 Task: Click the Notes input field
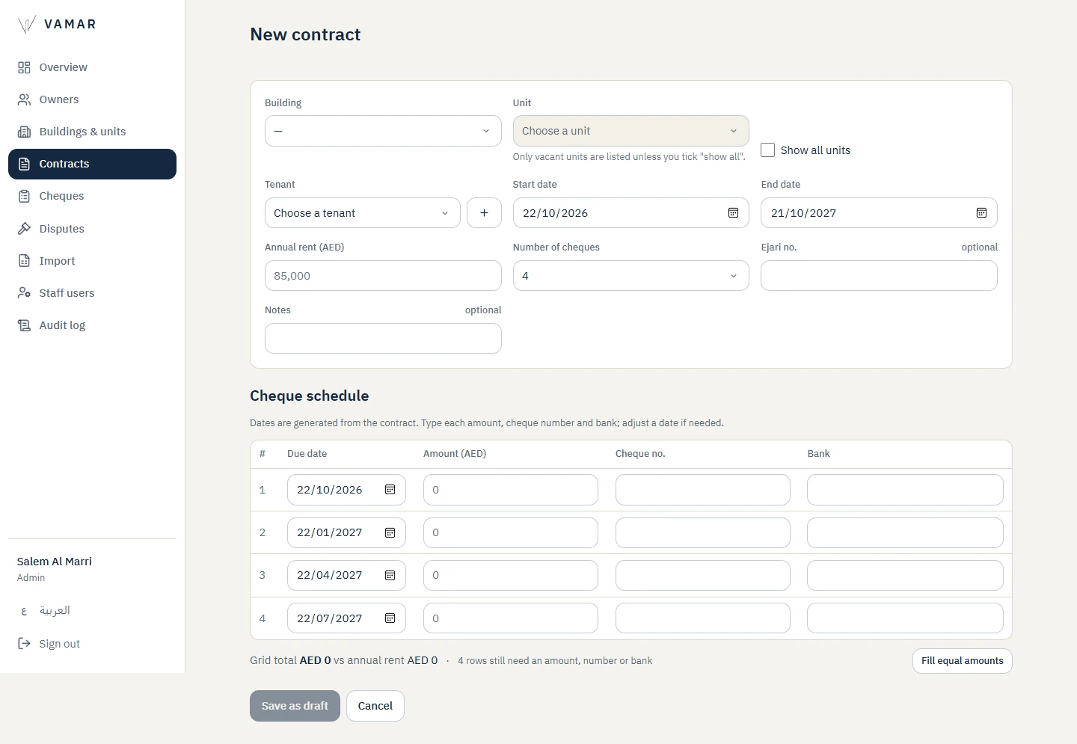383,339
